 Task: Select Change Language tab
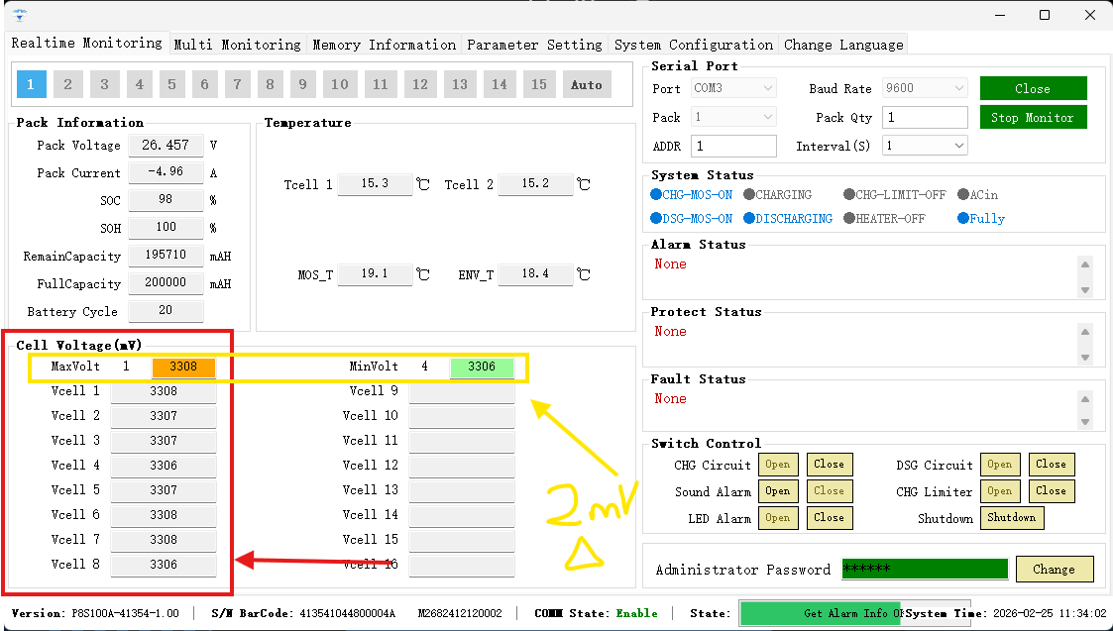click(x=843, y=44)
